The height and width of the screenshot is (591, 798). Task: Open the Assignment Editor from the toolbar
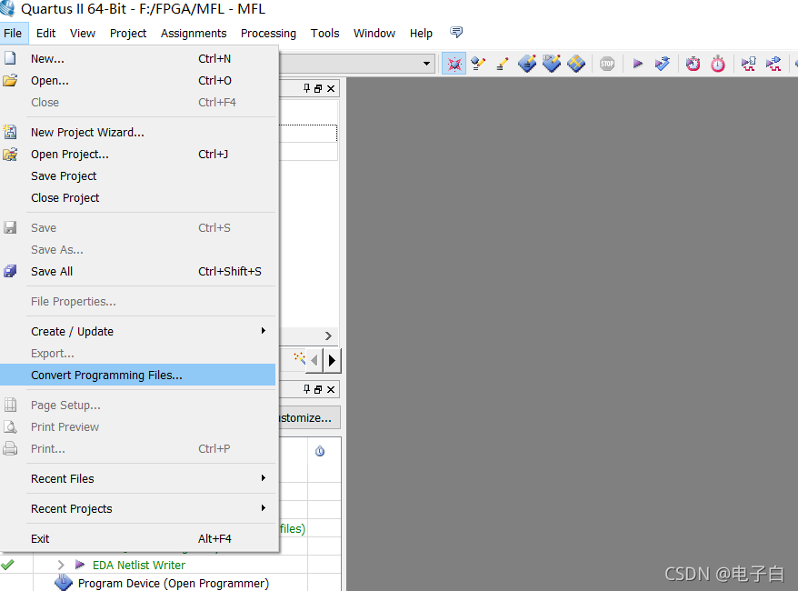[x=527, y=64]
